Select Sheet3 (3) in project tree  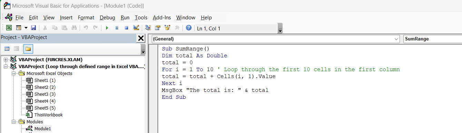pos(45,94)
